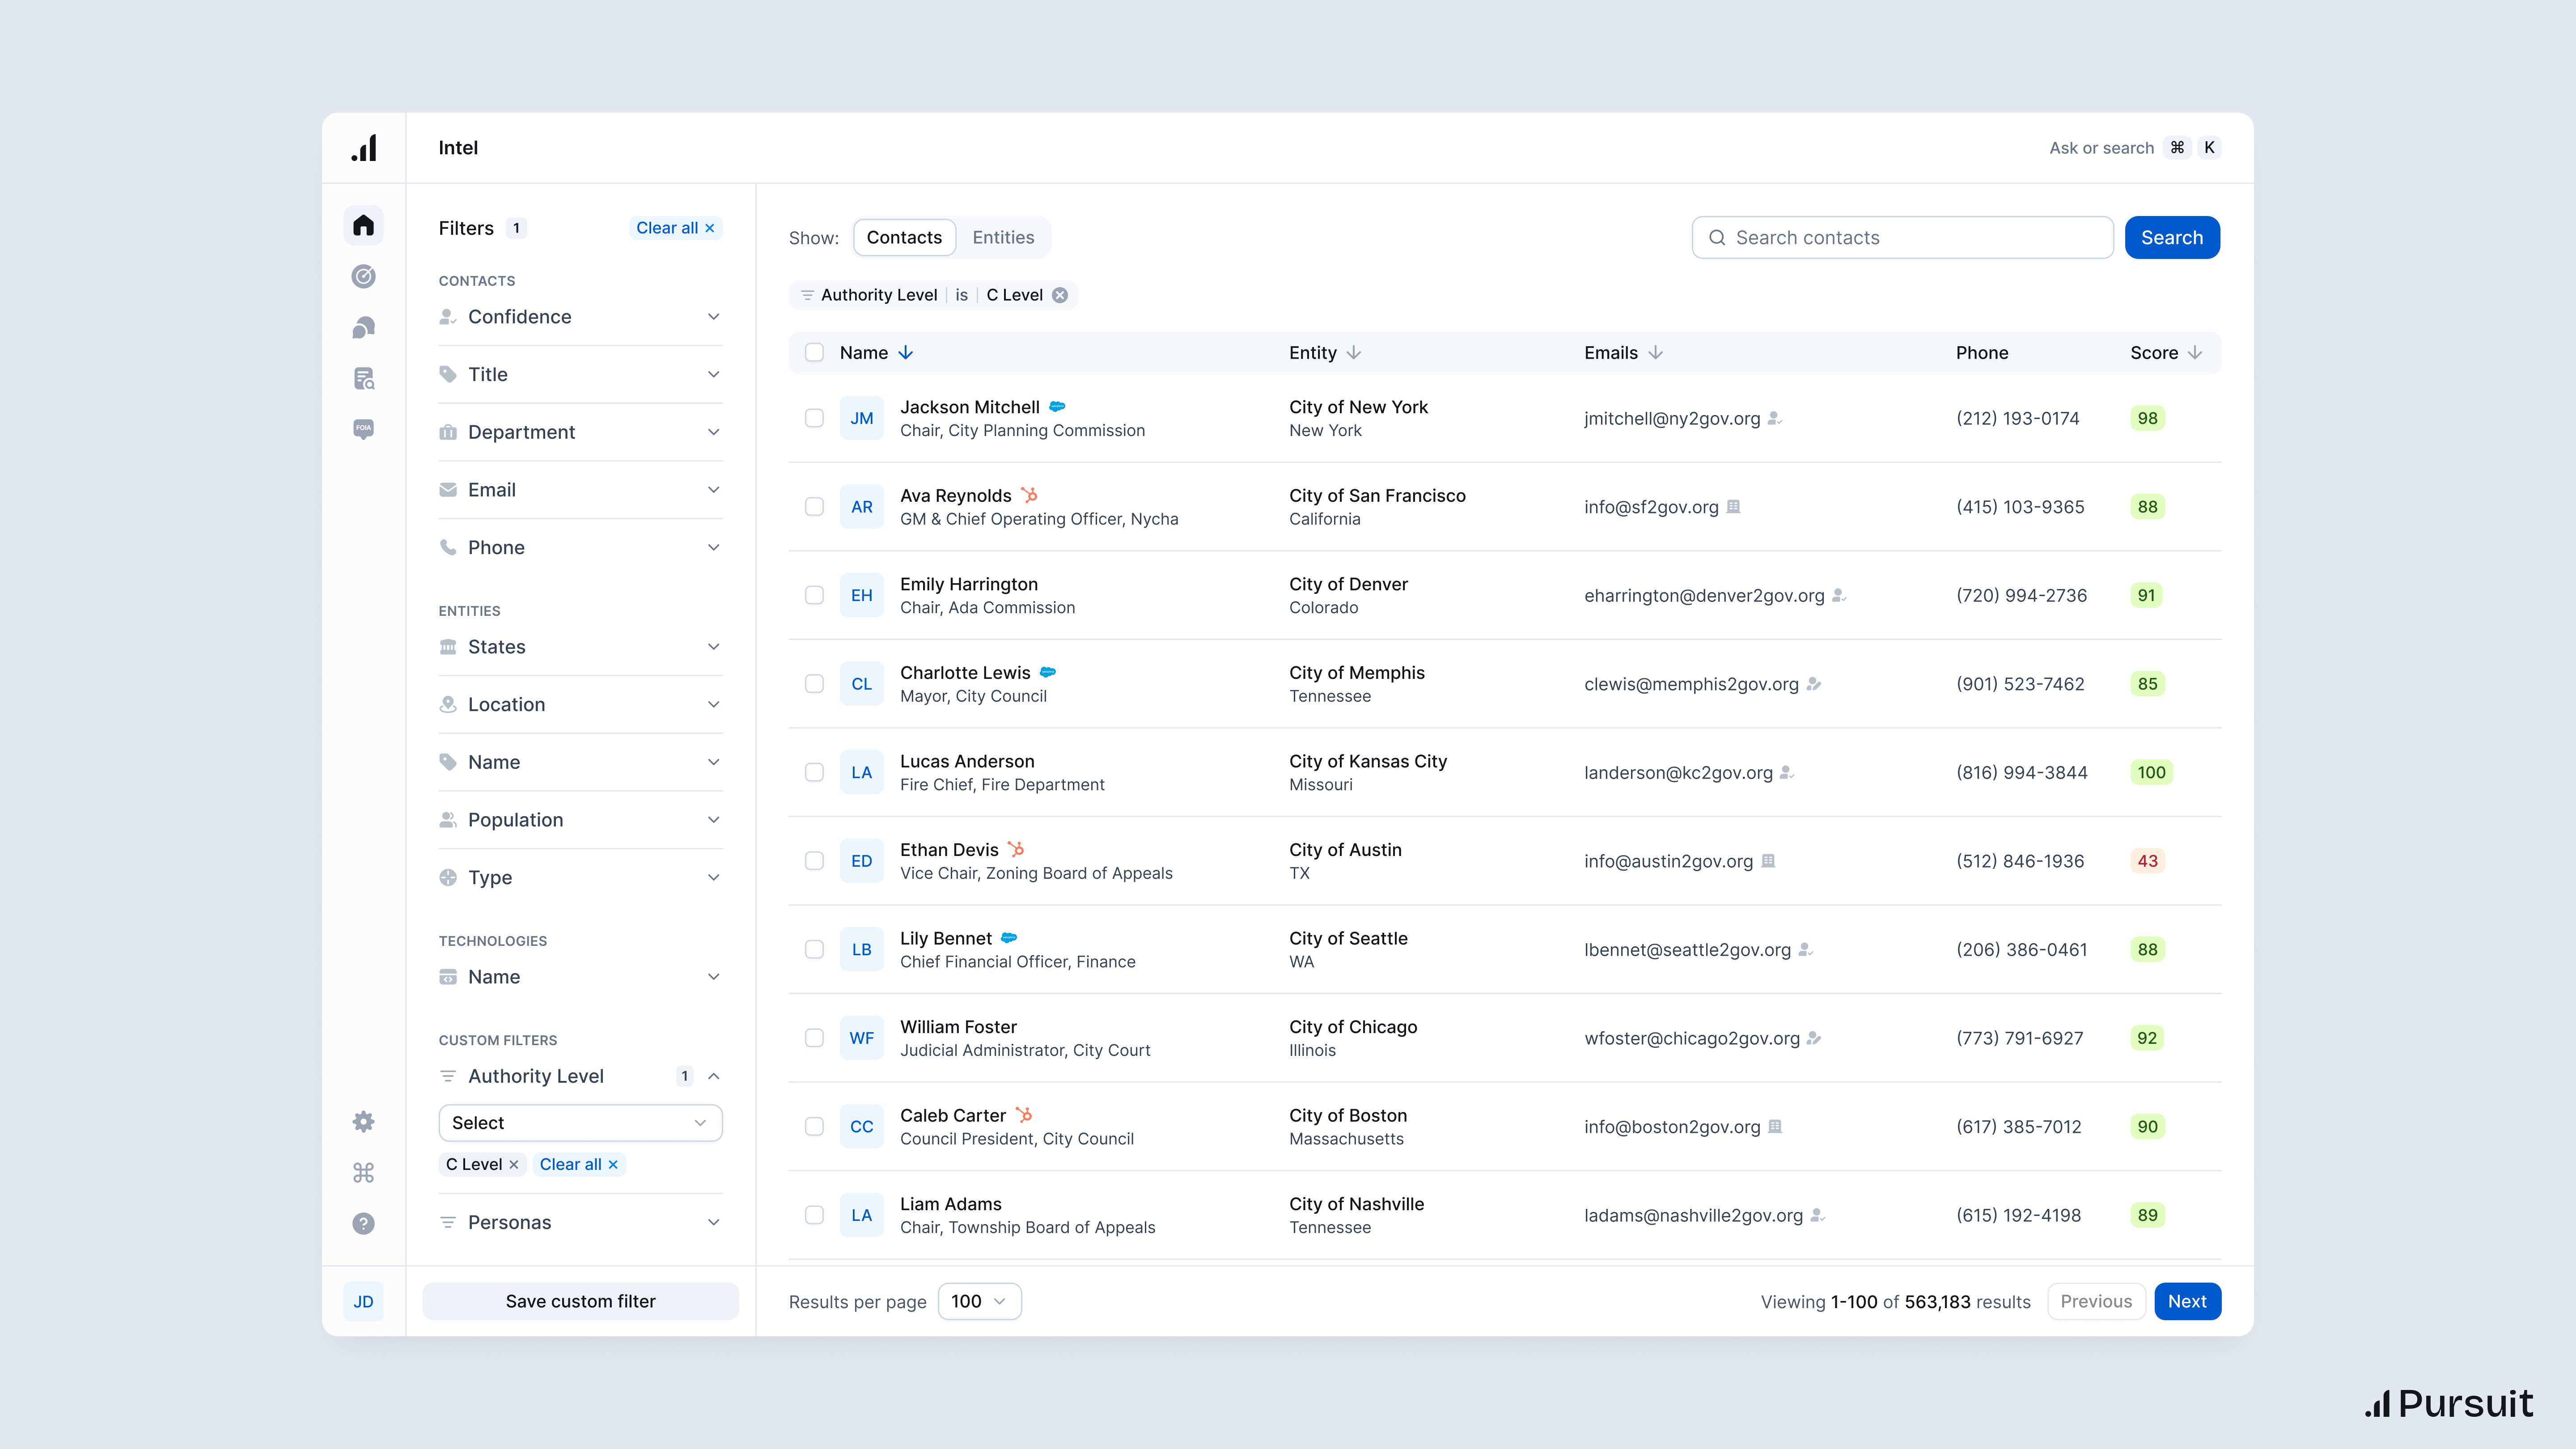The image size is (2576, 1449).
Task: Open the Authority Level Select dropdown
Action: point(580,1122)
